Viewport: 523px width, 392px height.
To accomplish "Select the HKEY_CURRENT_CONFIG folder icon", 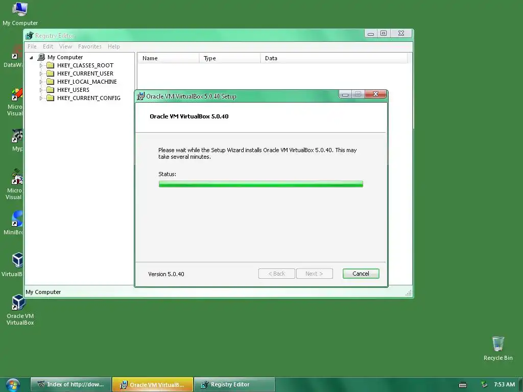I will click(51, 98).
